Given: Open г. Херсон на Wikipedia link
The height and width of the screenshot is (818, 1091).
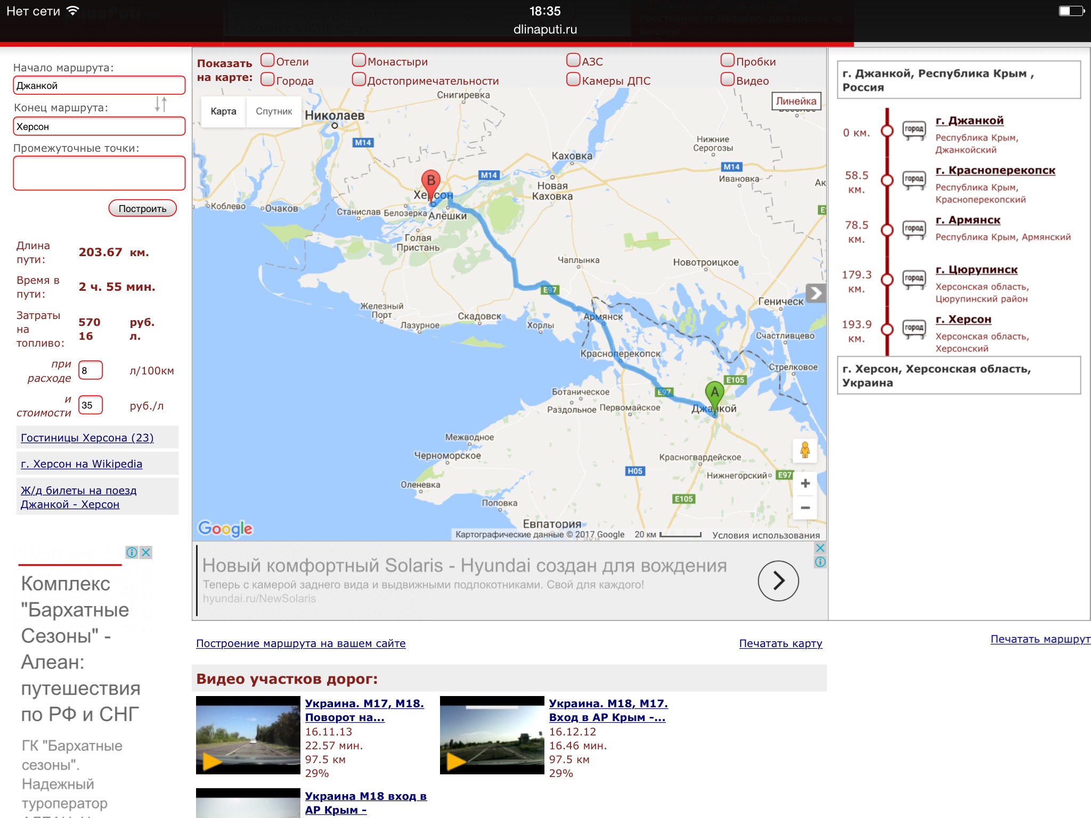Looking at the screenshot, I should coord(82,464).
